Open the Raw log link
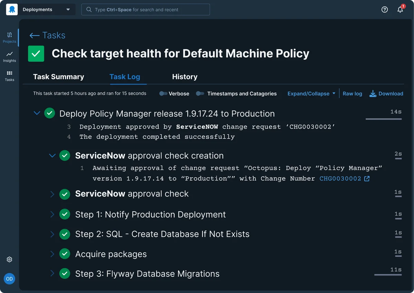This screenshot has width=414, height=293. 352,93
